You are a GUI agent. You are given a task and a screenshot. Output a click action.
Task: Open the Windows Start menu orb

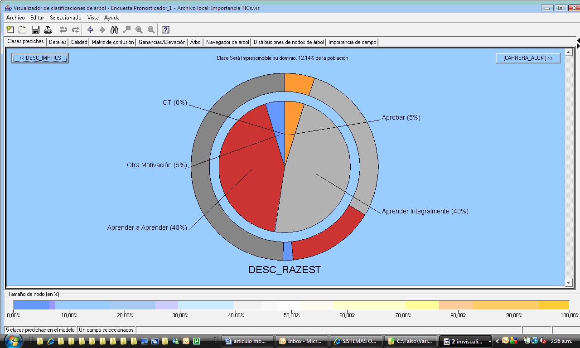(13, 341)
